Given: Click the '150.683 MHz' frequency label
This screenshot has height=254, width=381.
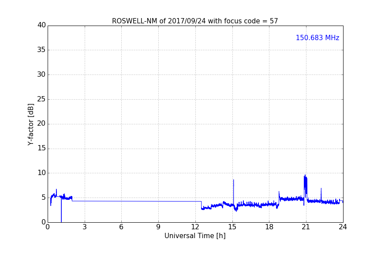Looking at the screenshot, I should click(317, 37).
